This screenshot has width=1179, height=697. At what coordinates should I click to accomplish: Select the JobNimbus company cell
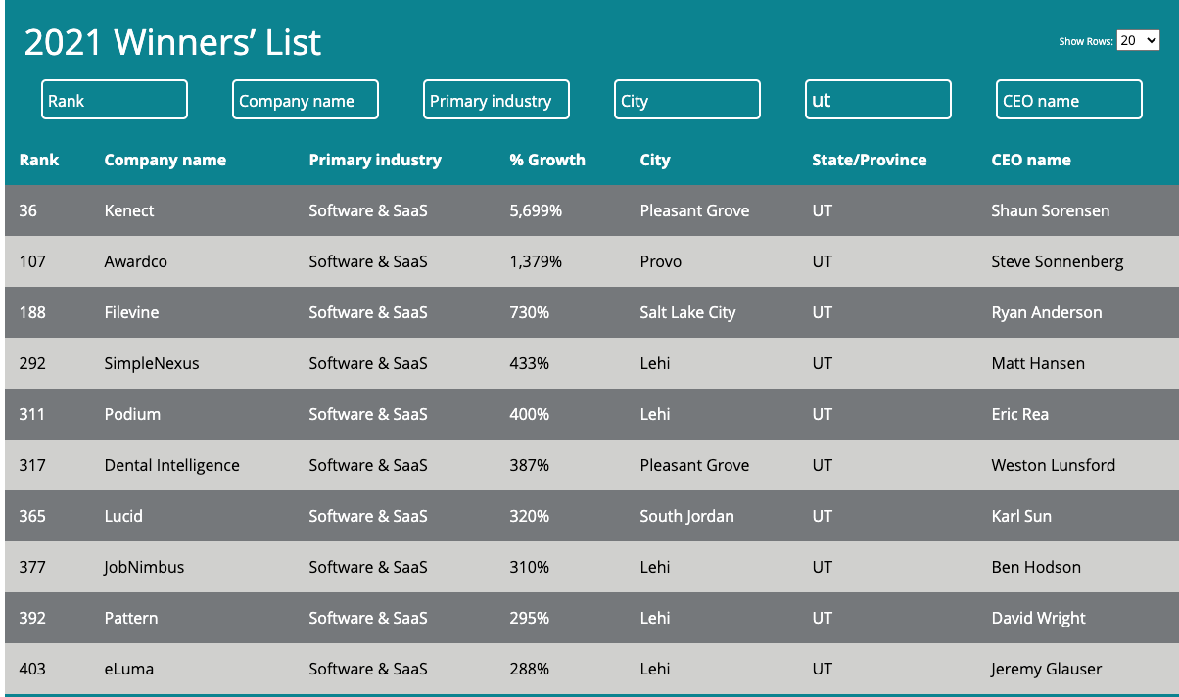[144, 567]
